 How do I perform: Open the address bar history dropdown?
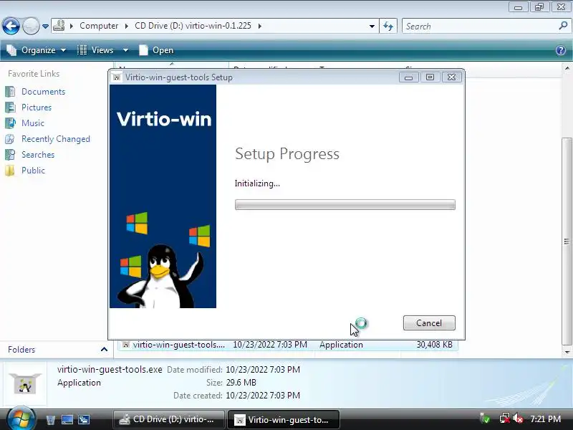372,27
